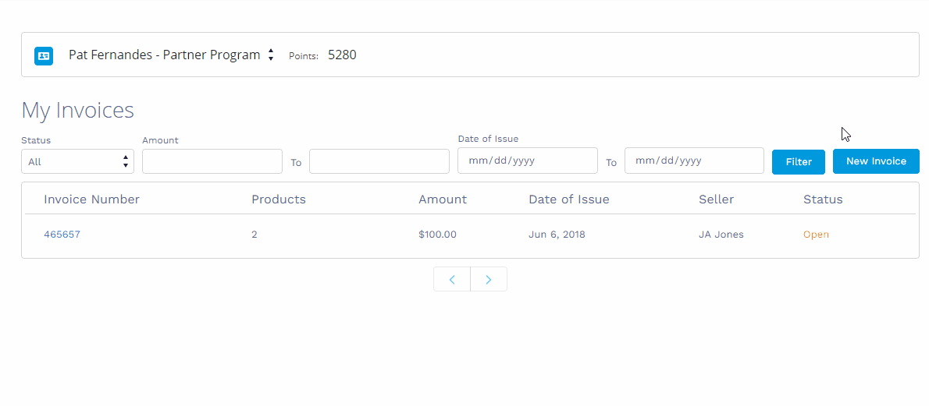Click the JA Jones seller cell
The height and width of the screenshot is (406, 929).
(x=721, y=235)
